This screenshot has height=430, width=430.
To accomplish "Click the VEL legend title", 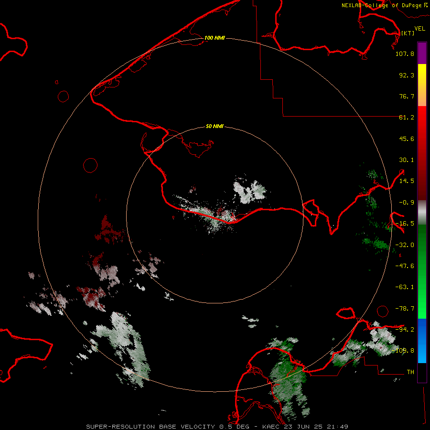I will [x=419, y=29].
